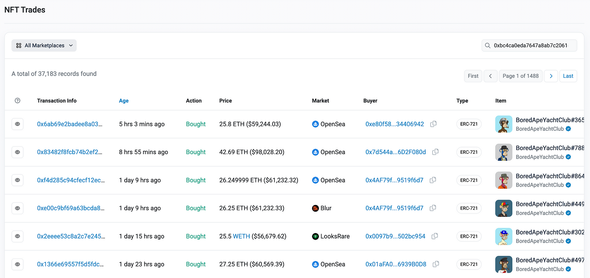590x278 pixels.
Task: Go to next page using right chevron
Action: (x=551, y=76)
